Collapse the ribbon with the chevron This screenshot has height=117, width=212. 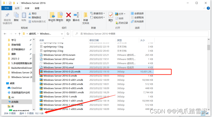204,8
